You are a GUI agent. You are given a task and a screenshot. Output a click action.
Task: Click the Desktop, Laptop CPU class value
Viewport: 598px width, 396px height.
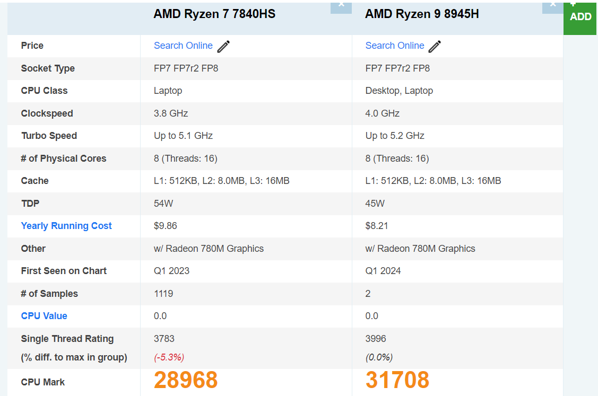click(399, 91)
